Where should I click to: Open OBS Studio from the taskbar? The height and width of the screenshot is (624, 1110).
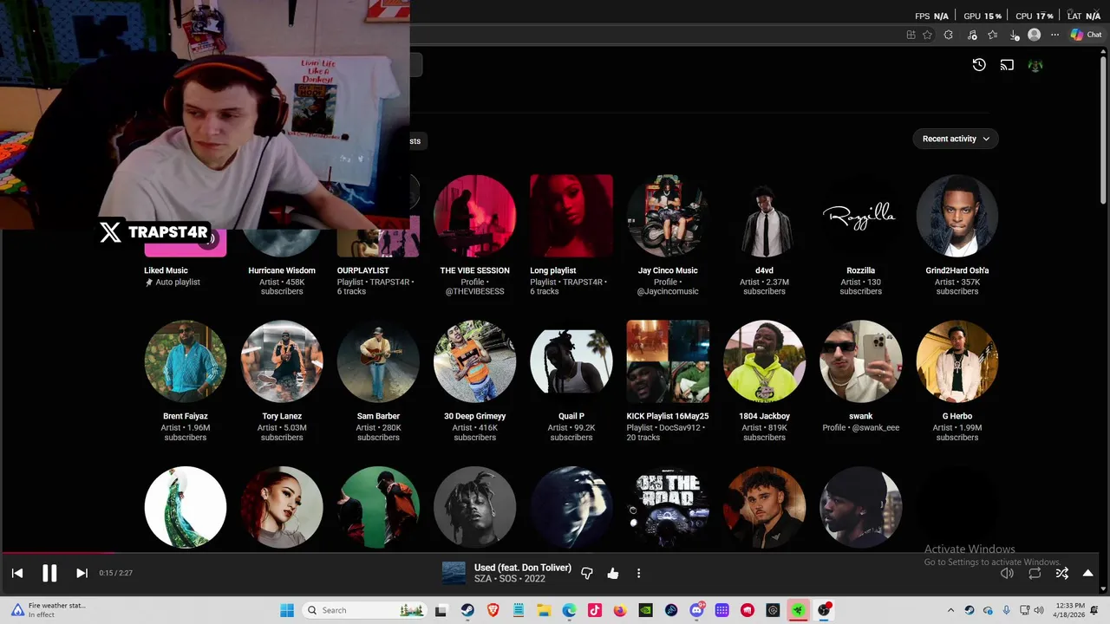click(x=824, y=610)
